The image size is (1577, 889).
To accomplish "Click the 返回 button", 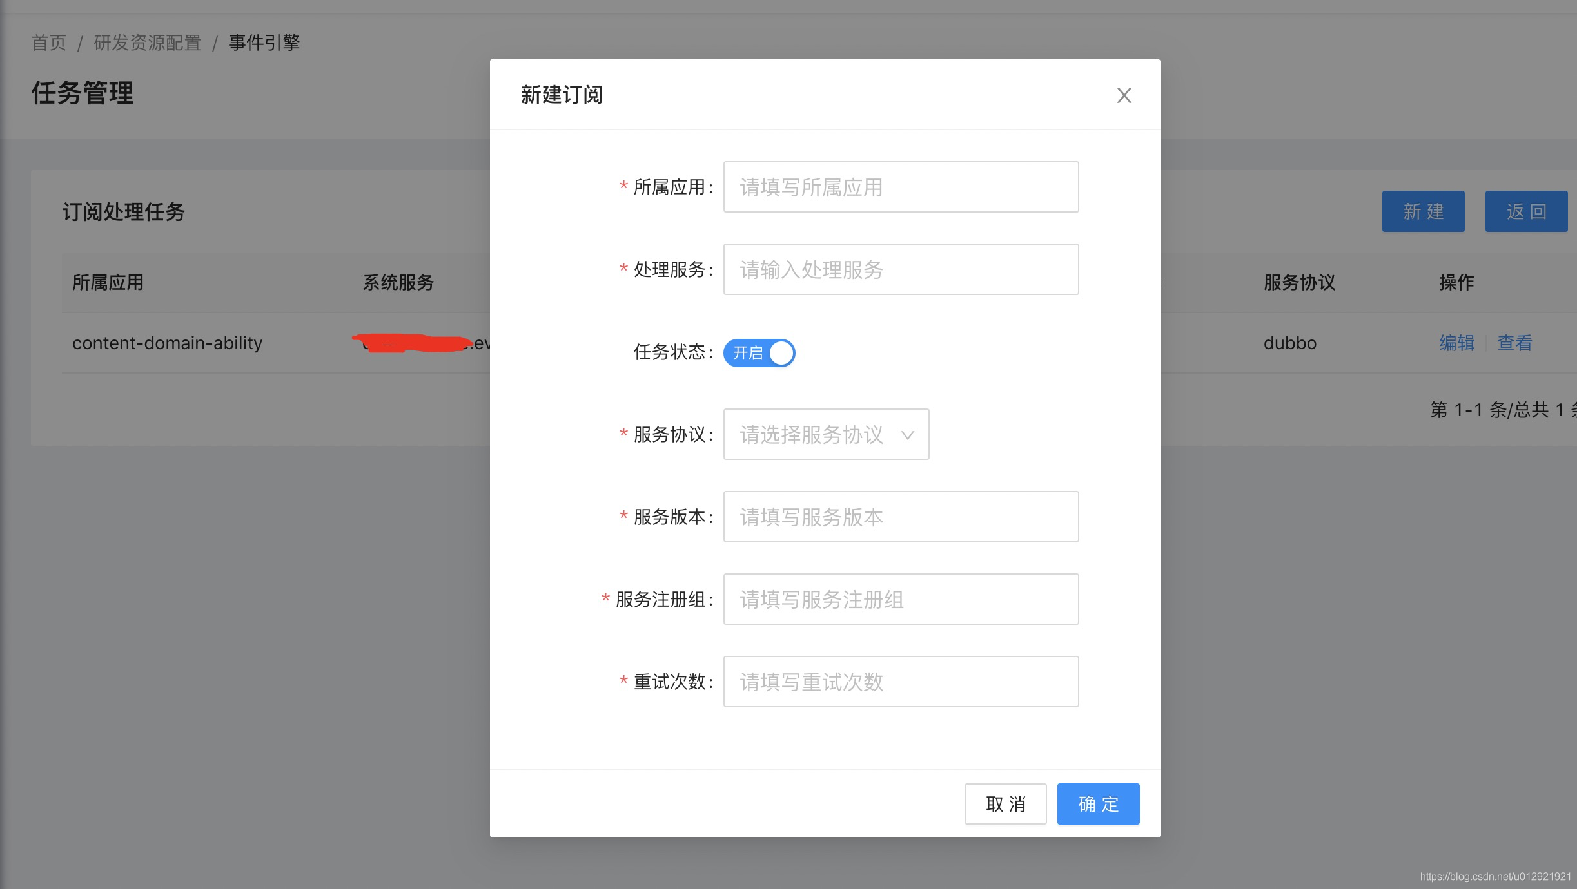I will (x=1526, y=211).
